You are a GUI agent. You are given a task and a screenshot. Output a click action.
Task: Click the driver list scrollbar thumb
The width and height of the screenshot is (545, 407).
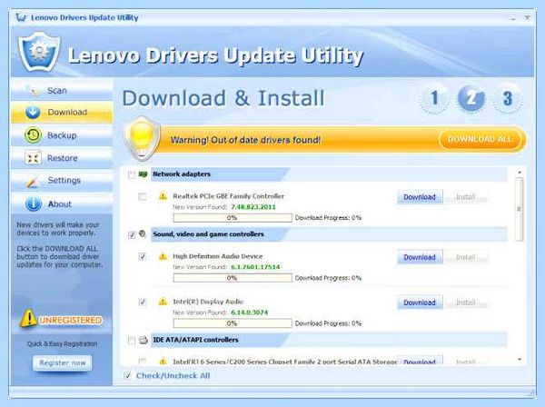(x=520, y=209)
